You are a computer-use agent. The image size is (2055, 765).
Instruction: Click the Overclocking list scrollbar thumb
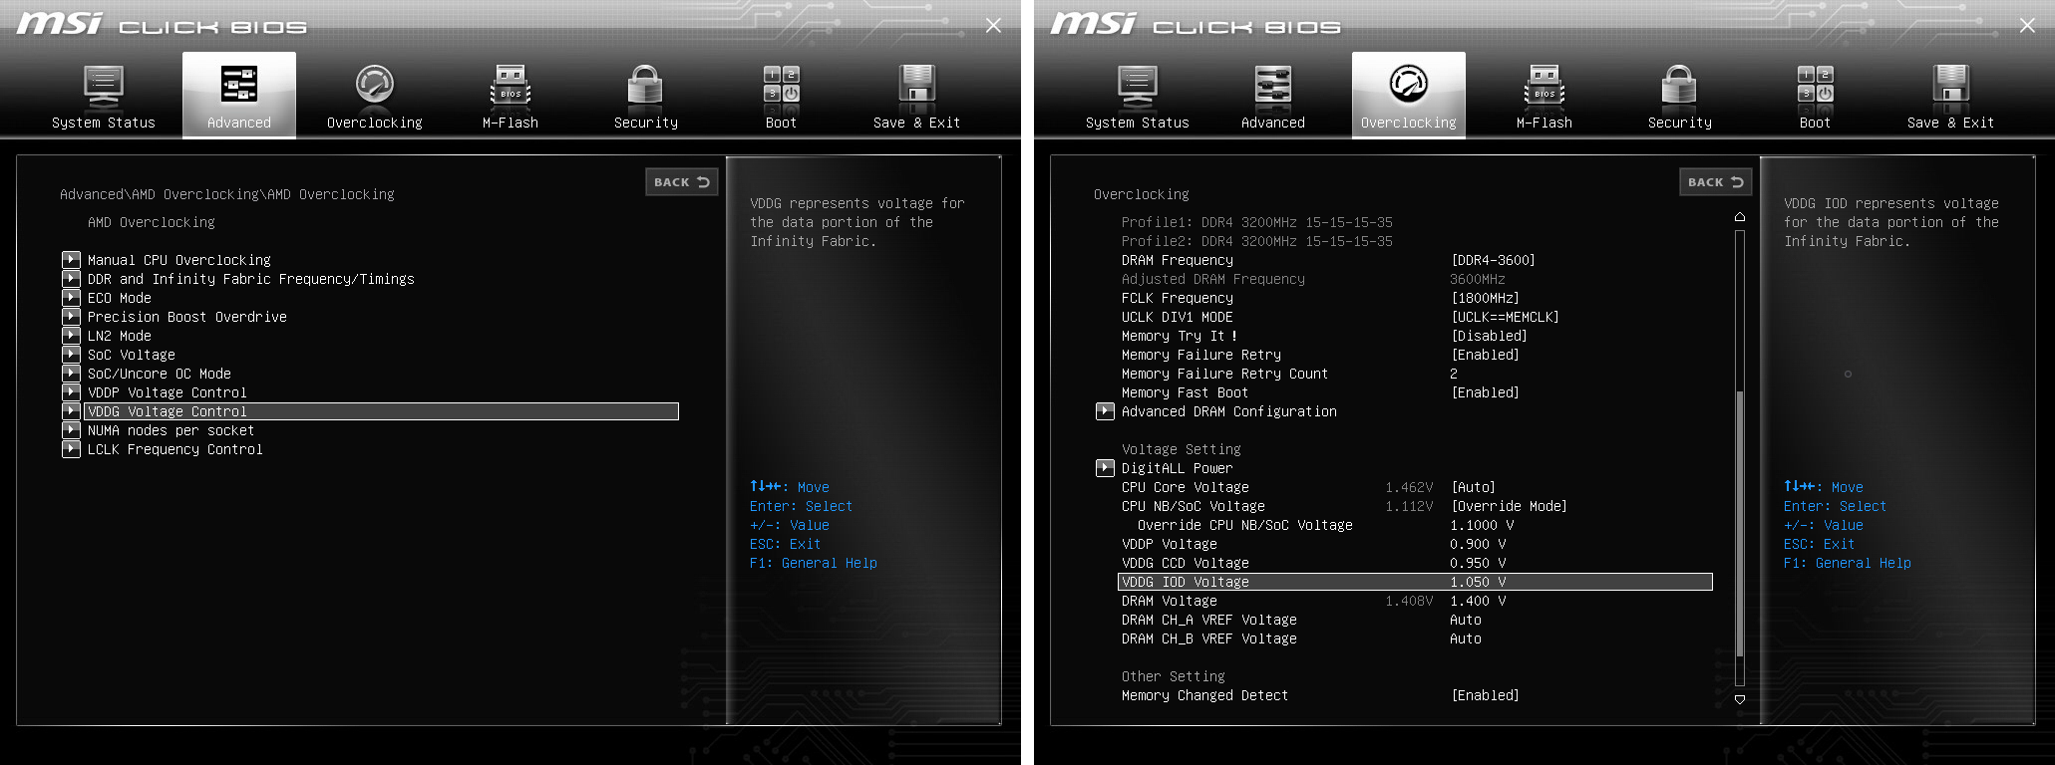click(1740, 523)
